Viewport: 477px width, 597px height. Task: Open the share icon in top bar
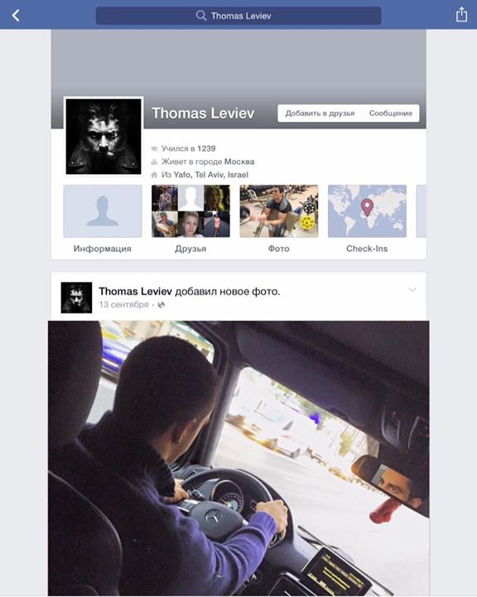point(461,15)
